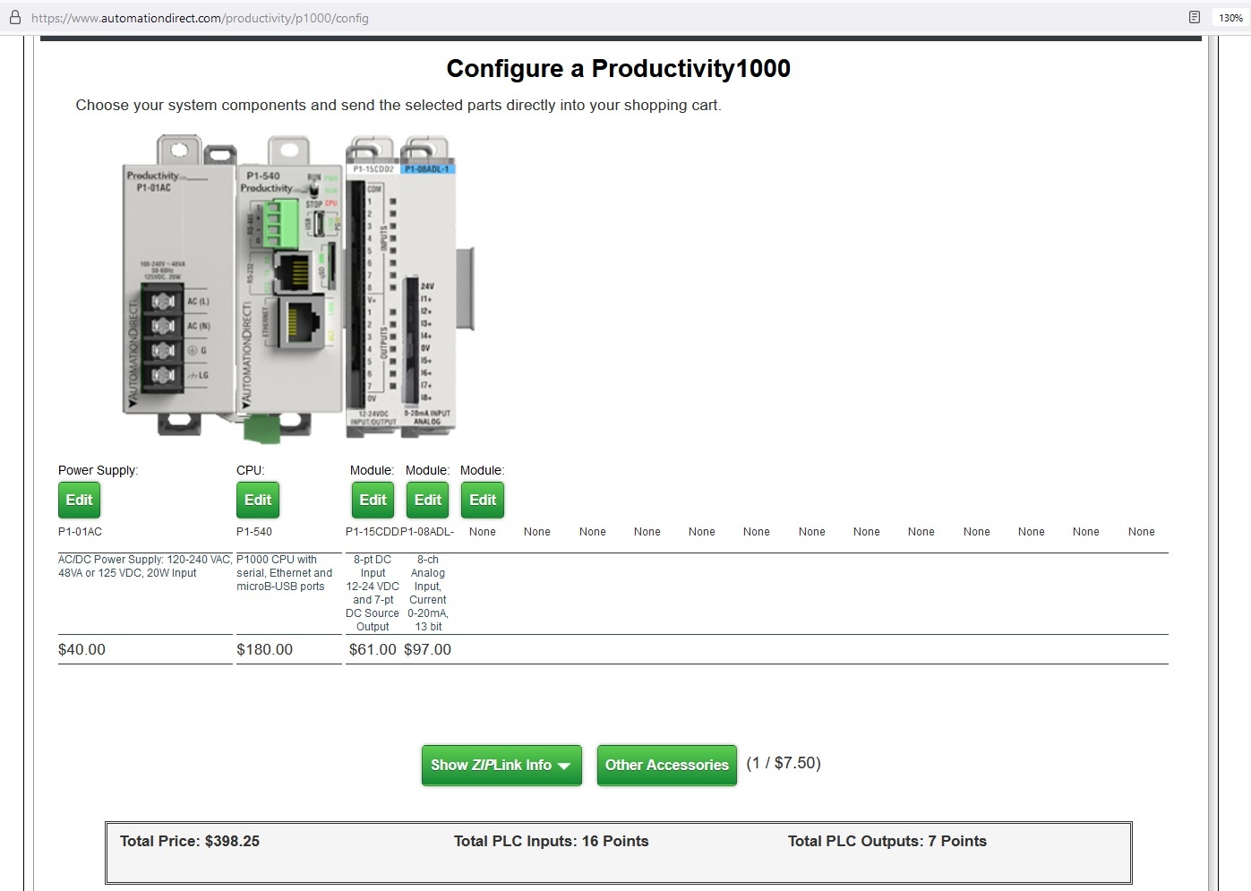Viewport: 1251px width, 891px height.
Task: Click the 8-ch Analog Input description
Action: (428, 593)
